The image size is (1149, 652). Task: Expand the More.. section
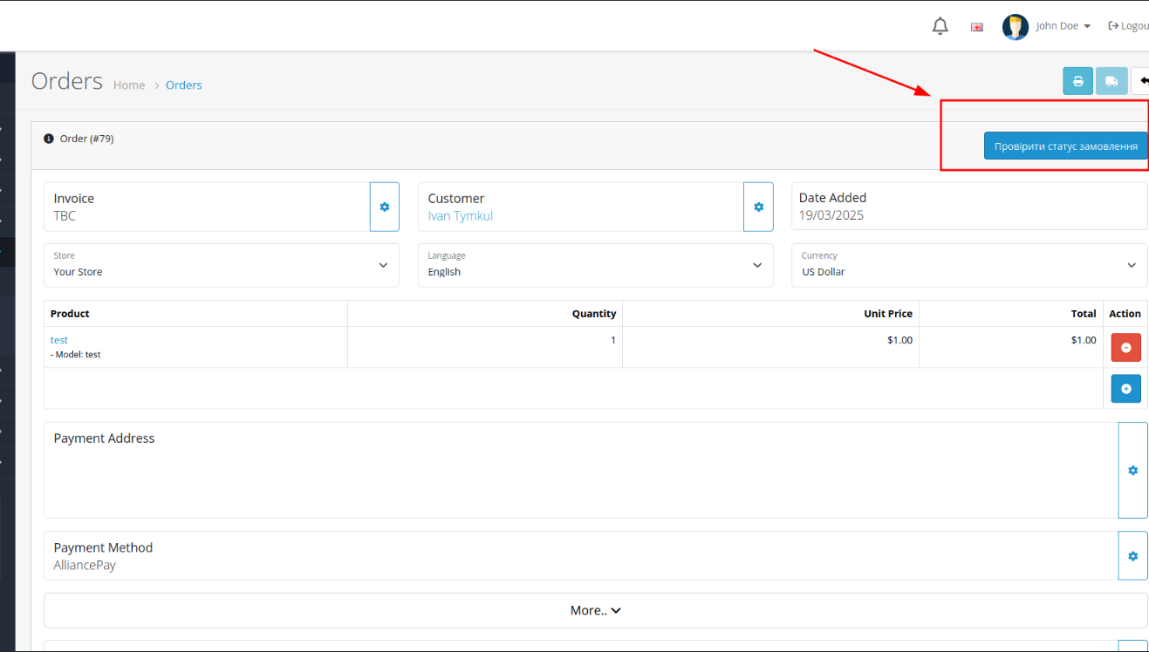[595, 610]
